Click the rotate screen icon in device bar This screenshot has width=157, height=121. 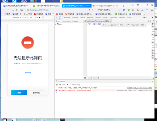click(43, 18)
